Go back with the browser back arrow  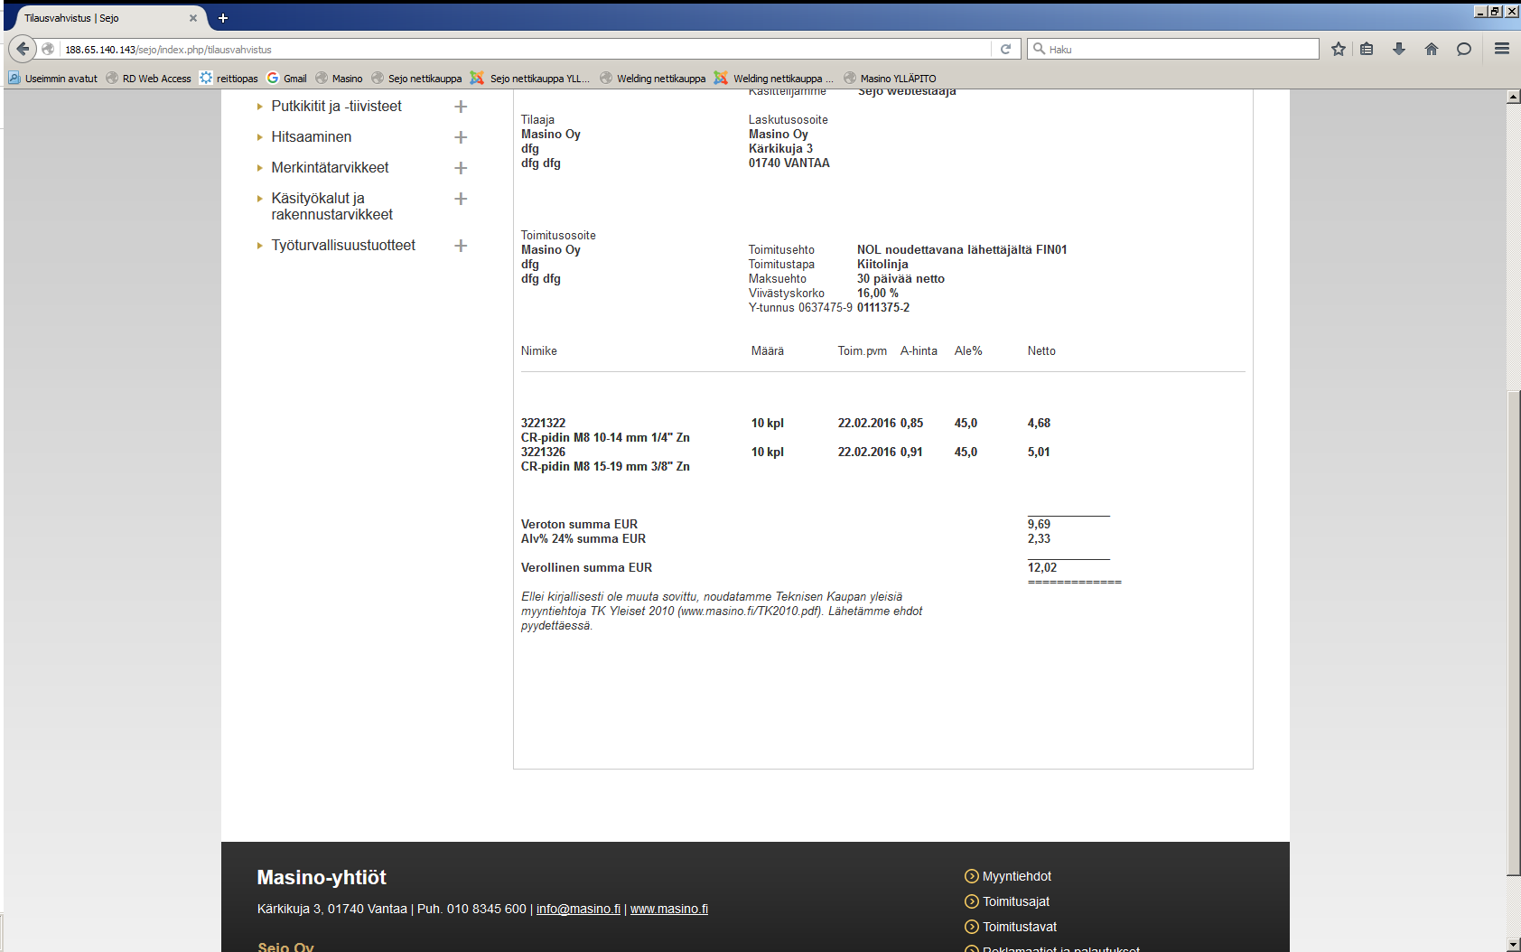click(23, 49)
